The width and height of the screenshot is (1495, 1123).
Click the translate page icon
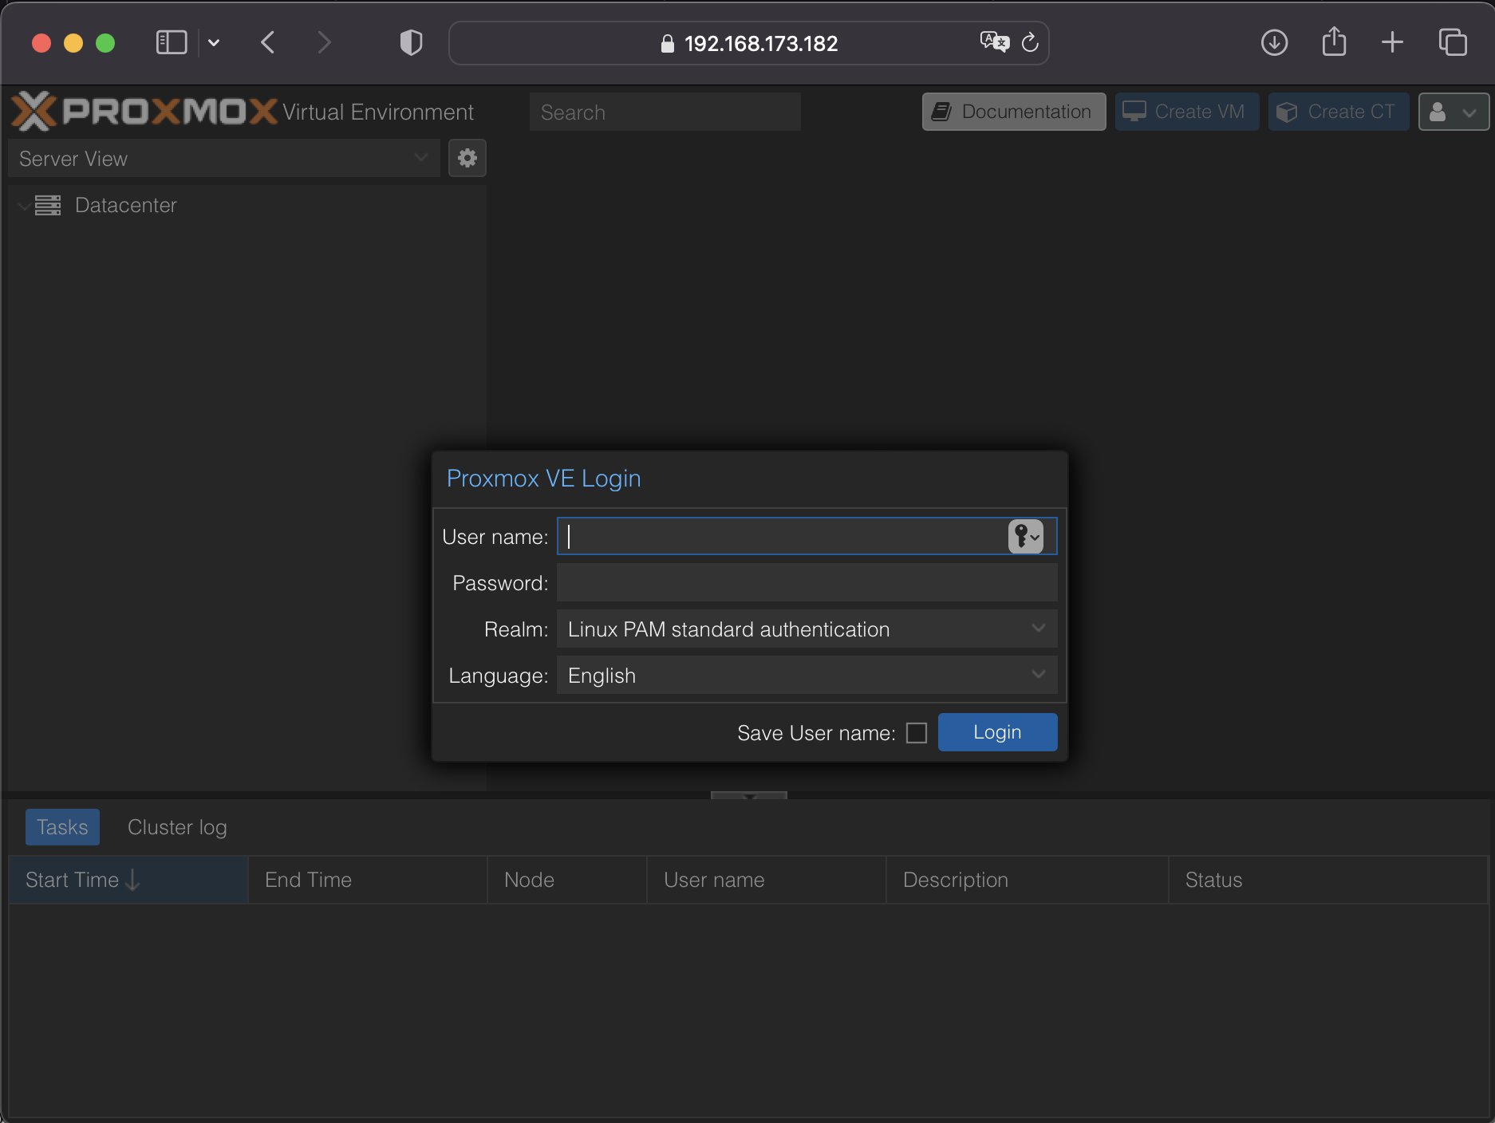pos(994,41)
